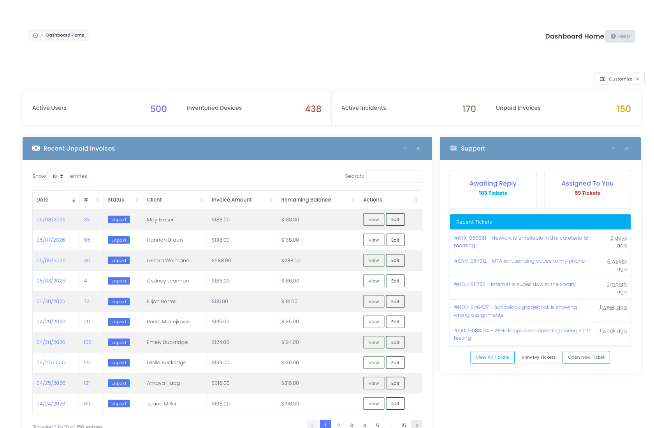Open invoice dated 05/07/2026
This screenshot has height=428, width=654.
pyautogui.click(x=51, y=240)
